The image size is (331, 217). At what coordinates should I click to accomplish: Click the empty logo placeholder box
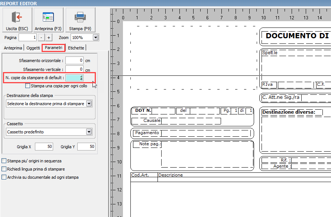(194, 58)
